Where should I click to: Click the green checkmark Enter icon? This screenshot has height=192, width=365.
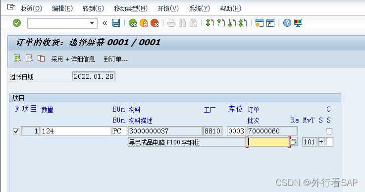(x=17, y=23)
